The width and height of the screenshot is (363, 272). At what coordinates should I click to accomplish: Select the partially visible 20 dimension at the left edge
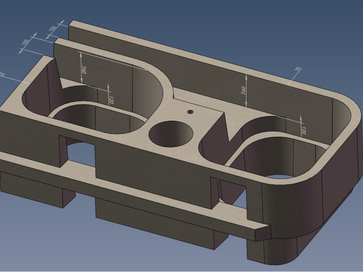tap(2, 74)
